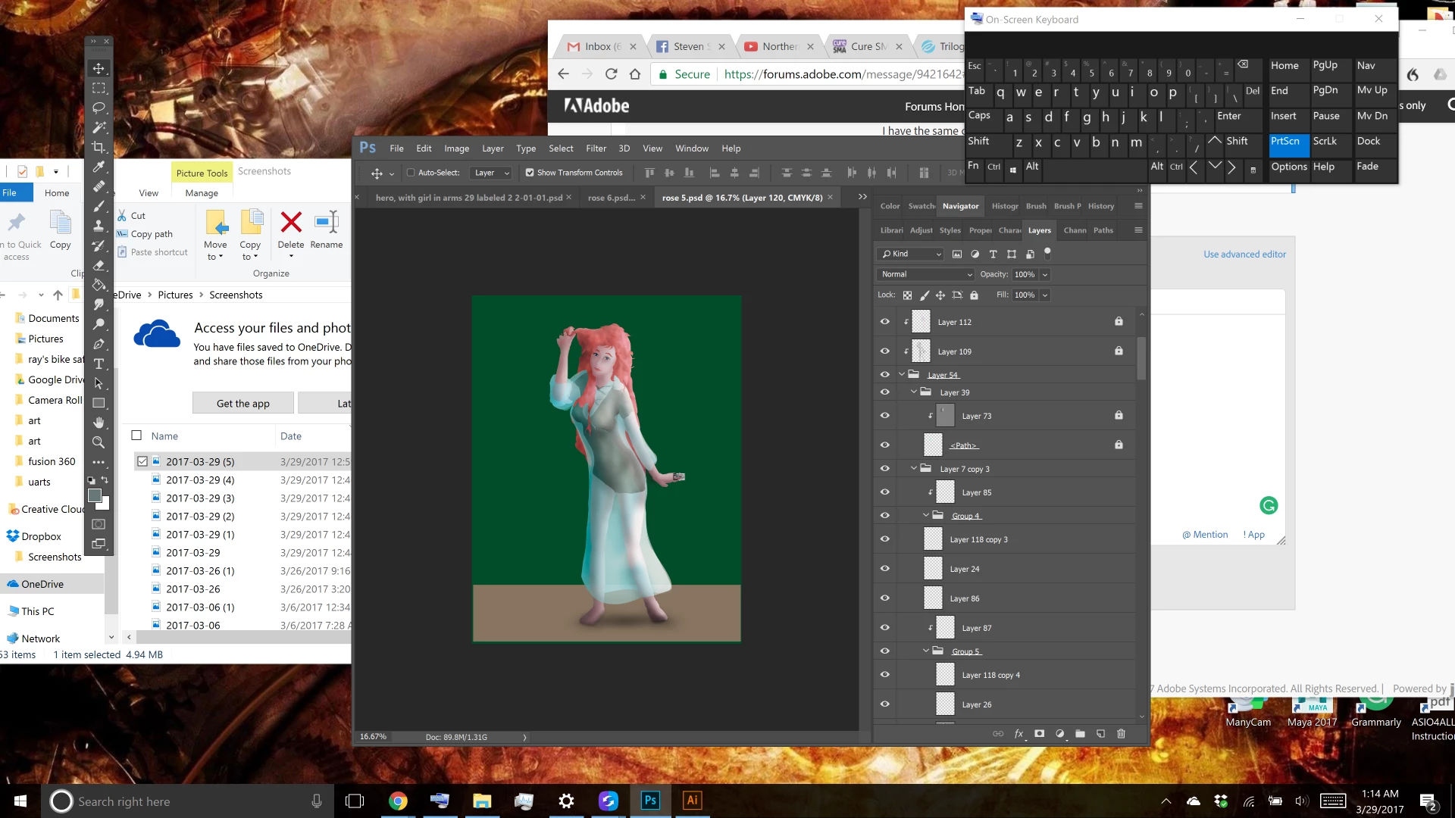The image size is (1455, 818).
Task: Hide Layer 112 with eye icon
Action: pos(884,322)
